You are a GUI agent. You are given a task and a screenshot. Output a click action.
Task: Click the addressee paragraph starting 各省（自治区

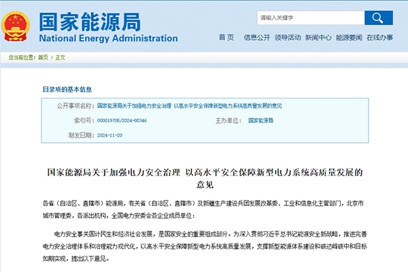(203, 209)
